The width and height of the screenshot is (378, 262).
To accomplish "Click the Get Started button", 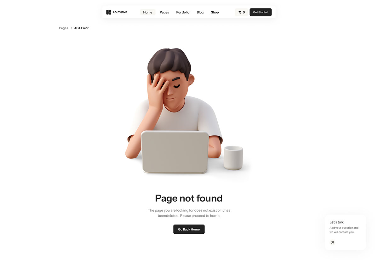I will click(261, 12).
